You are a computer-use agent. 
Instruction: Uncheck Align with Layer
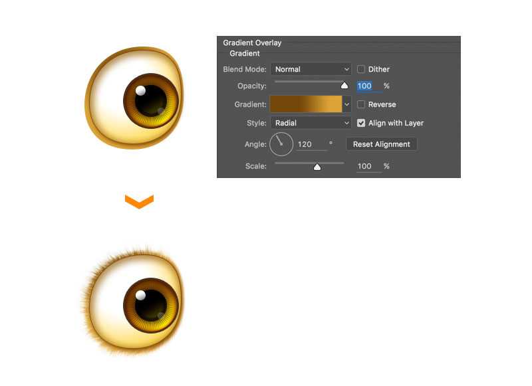coord(361,123)
